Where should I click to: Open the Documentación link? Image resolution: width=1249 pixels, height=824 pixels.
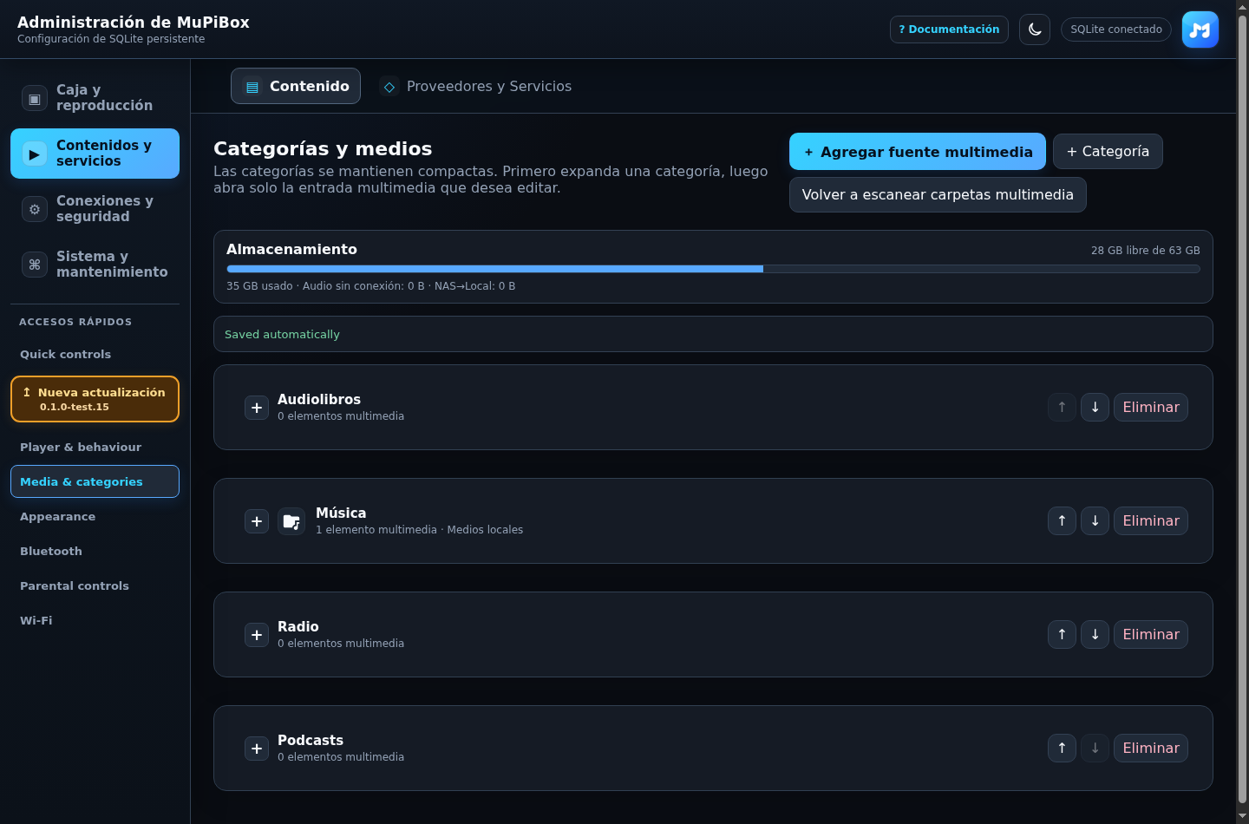pyautogui.click(x=949, y=29)
